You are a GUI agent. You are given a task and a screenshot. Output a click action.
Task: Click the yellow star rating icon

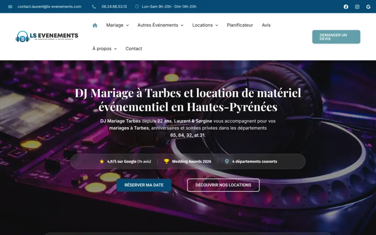(x=102, y=162)
